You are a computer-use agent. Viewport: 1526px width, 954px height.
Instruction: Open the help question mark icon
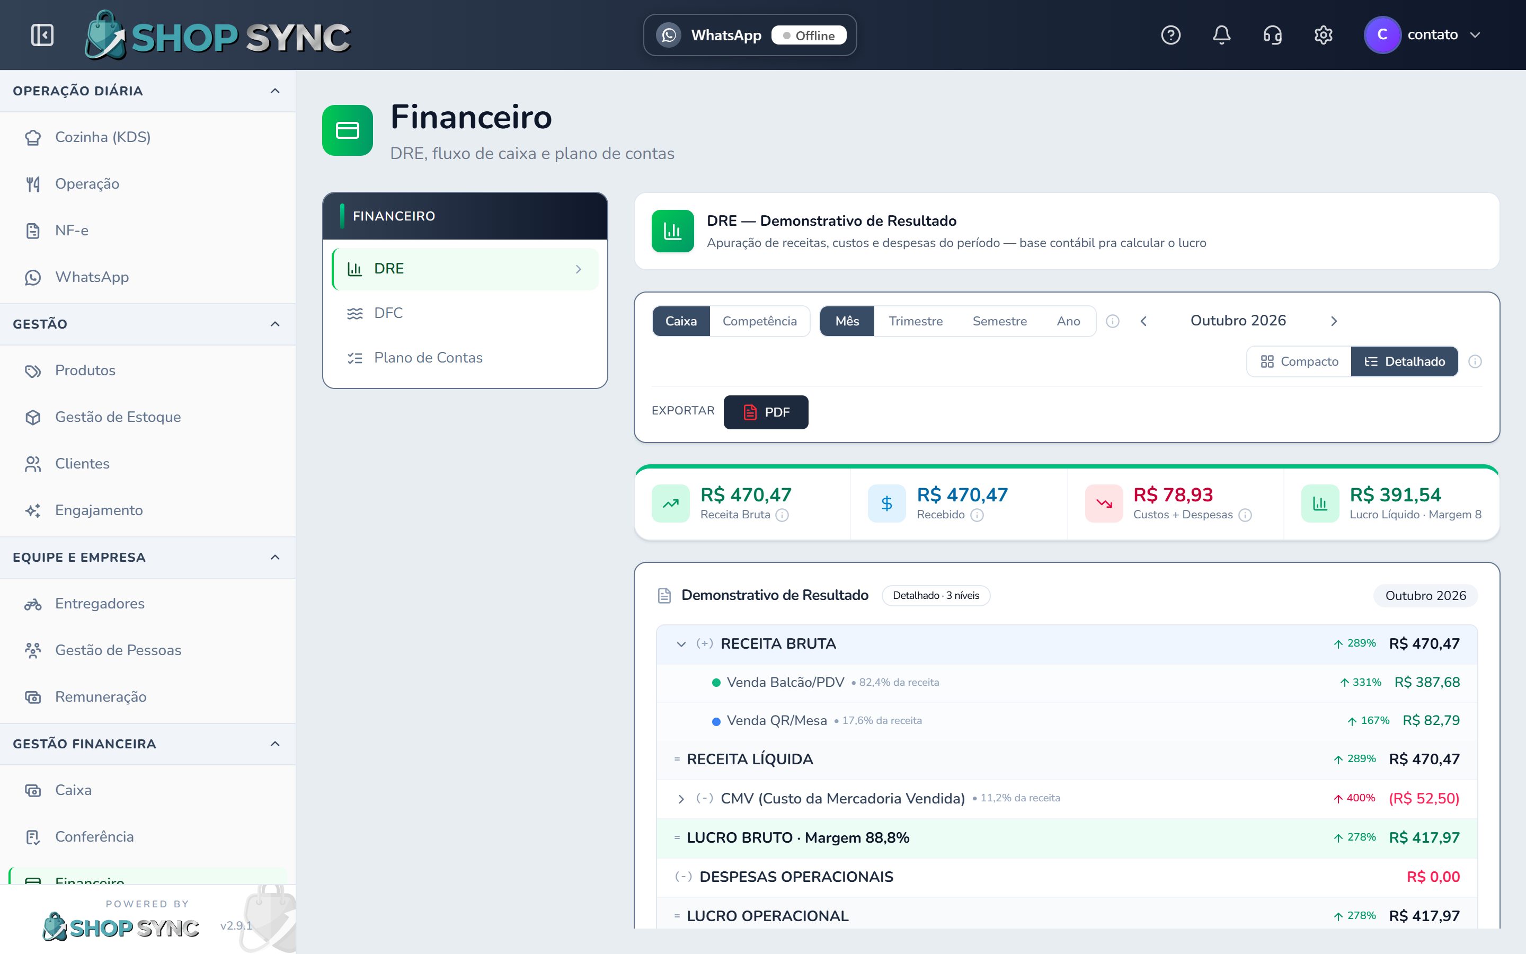(x=1170, y=34)
